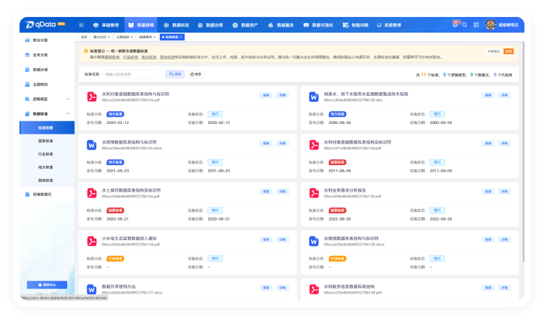
Task: Click 关闭 on the notice banner
Action: pyautogui.click(x=508, y=52)
